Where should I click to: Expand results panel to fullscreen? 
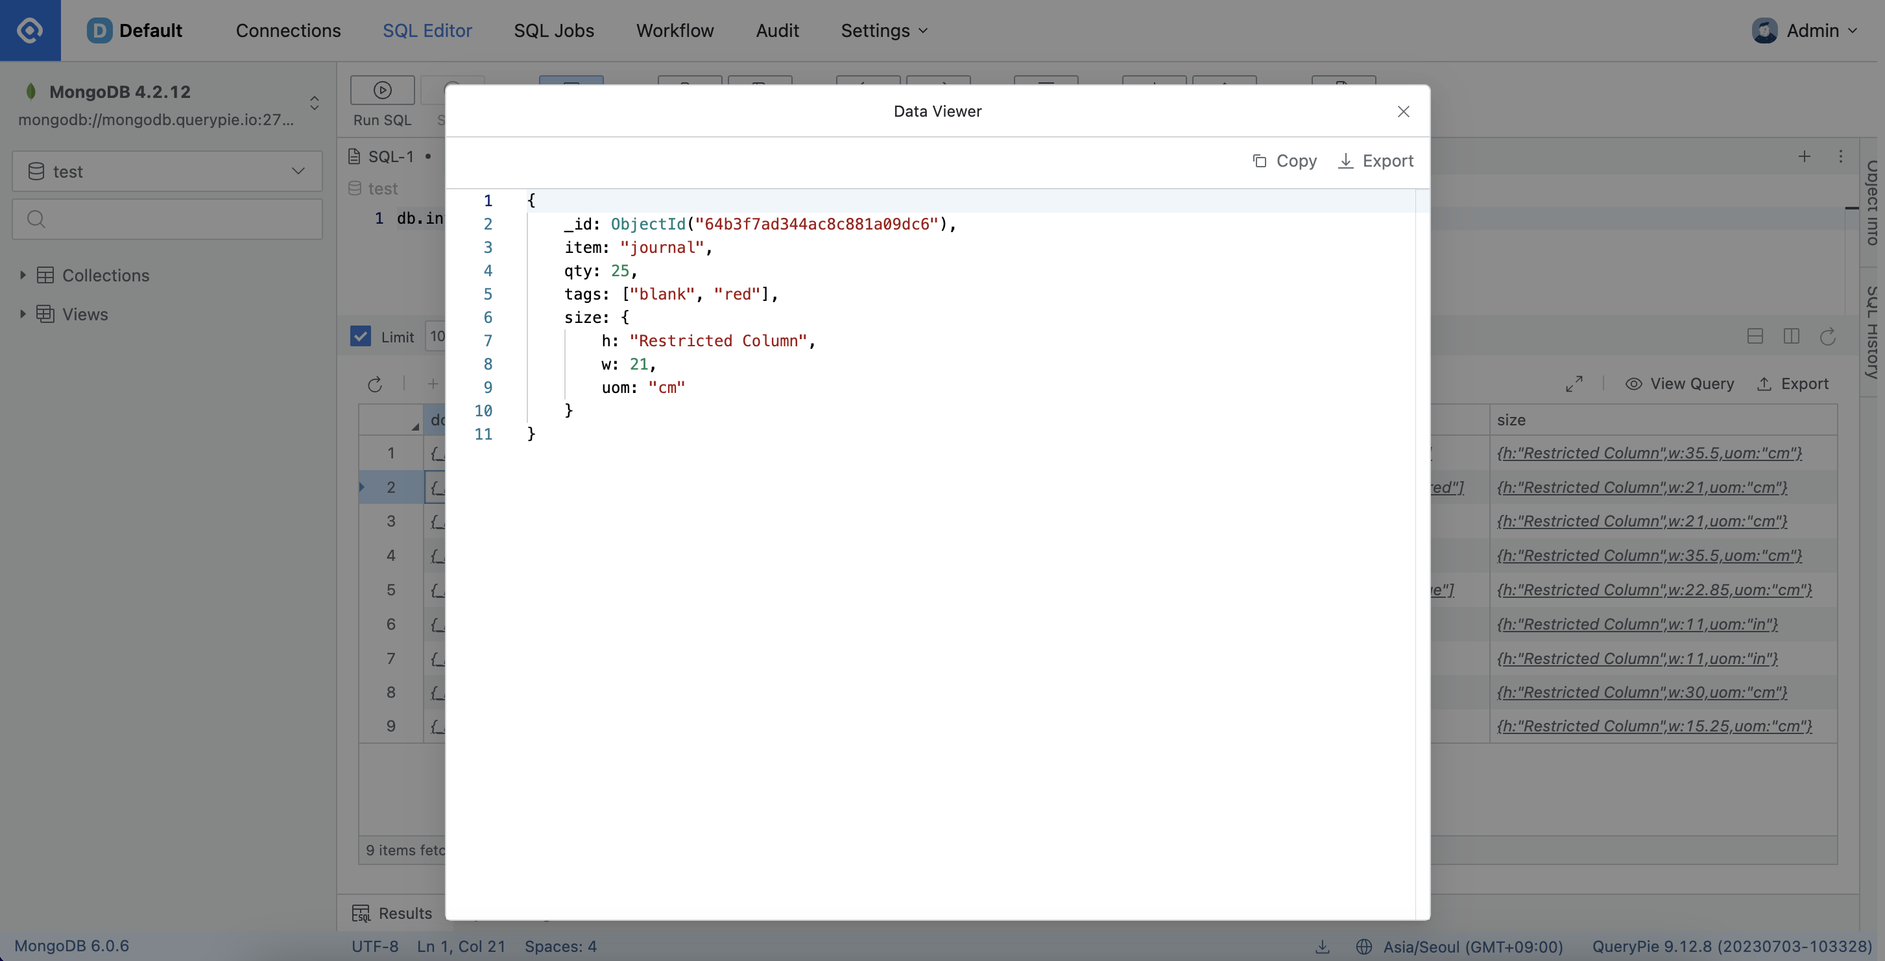tap(1574, 384)
